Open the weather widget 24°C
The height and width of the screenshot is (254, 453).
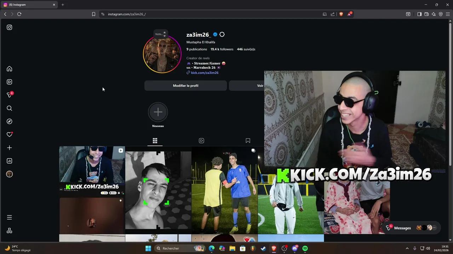pyautogui.click(x=18, y=248)
